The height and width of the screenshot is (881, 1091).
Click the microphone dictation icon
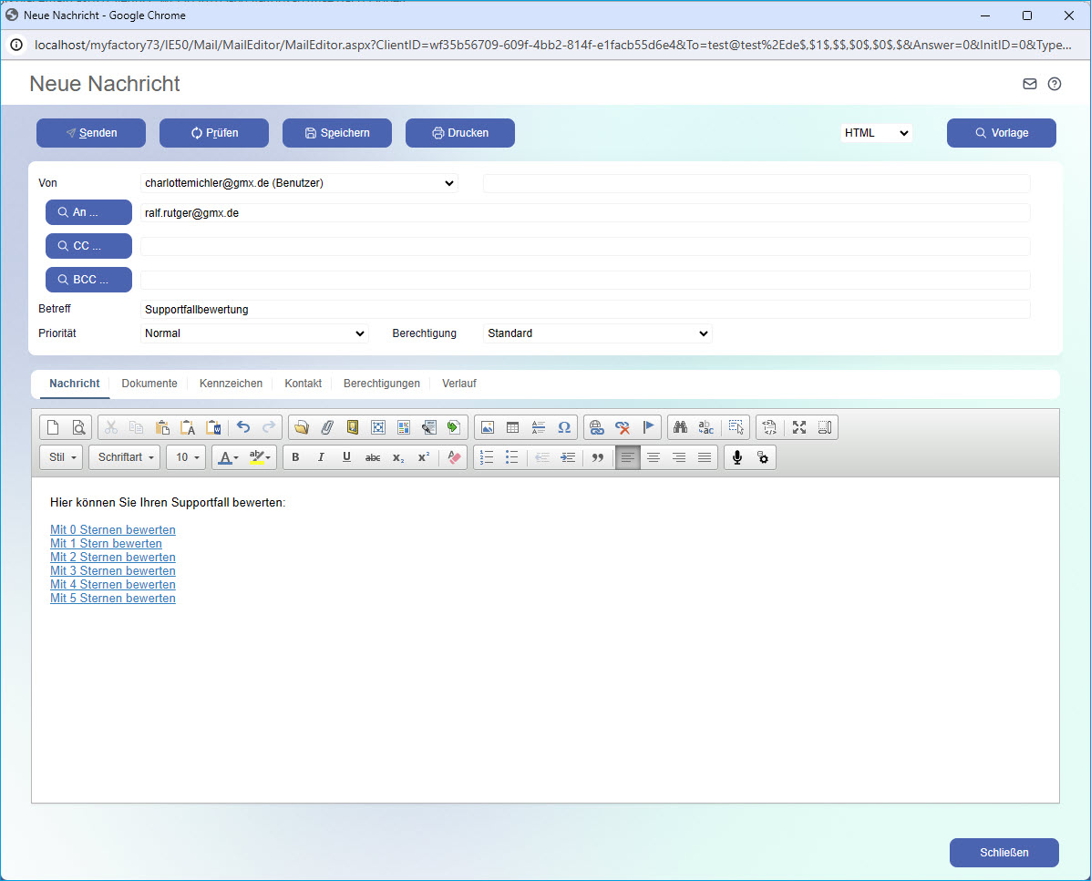click(738, 457)
